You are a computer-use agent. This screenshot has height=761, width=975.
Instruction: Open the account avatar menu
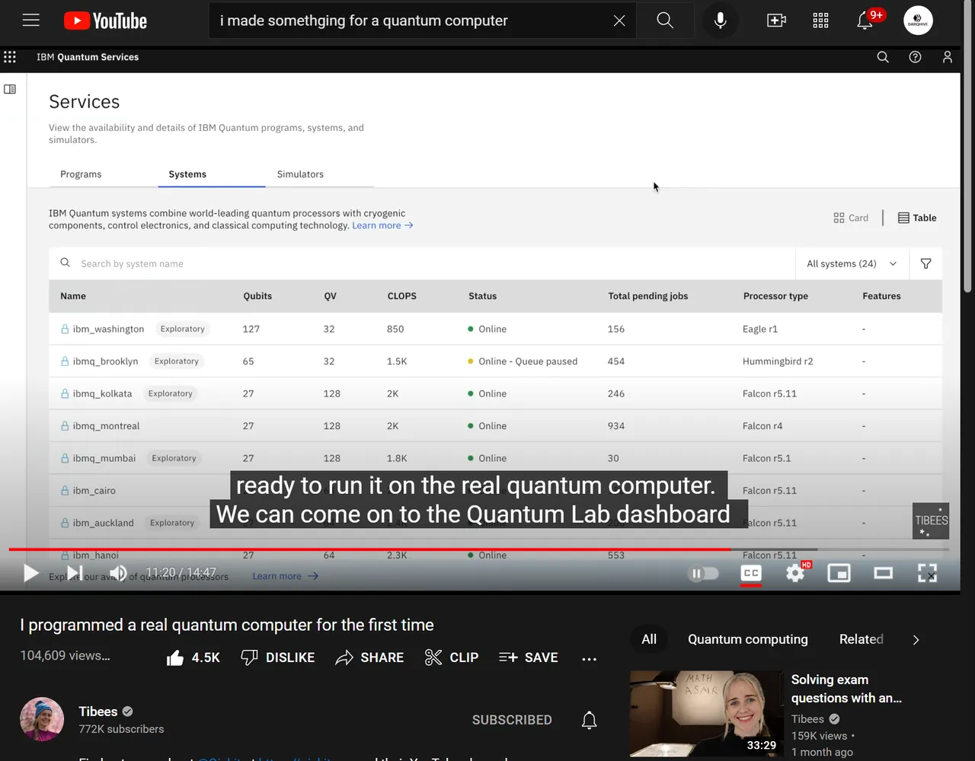coord(918,21)
